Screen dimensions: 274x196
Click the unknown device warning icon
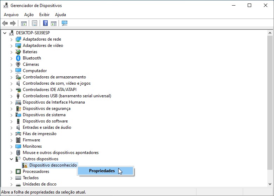25,165
